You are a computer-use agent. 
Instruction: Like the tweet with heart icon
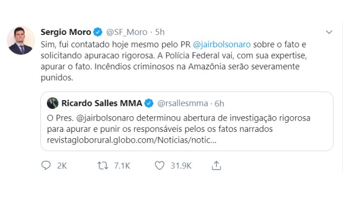coord(160,166)
